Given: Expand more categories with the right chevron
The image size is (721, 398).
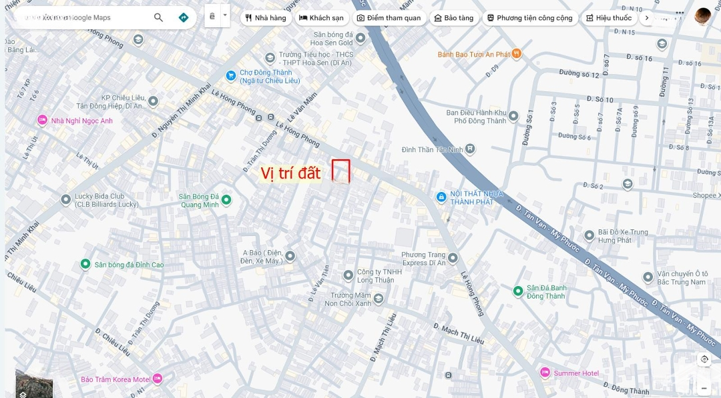Looking at the screenshot, I should pos(646,18).
